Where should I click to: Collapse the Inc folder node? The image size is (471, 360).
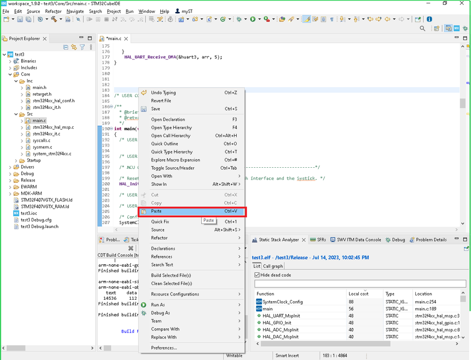tap(16, 81)
